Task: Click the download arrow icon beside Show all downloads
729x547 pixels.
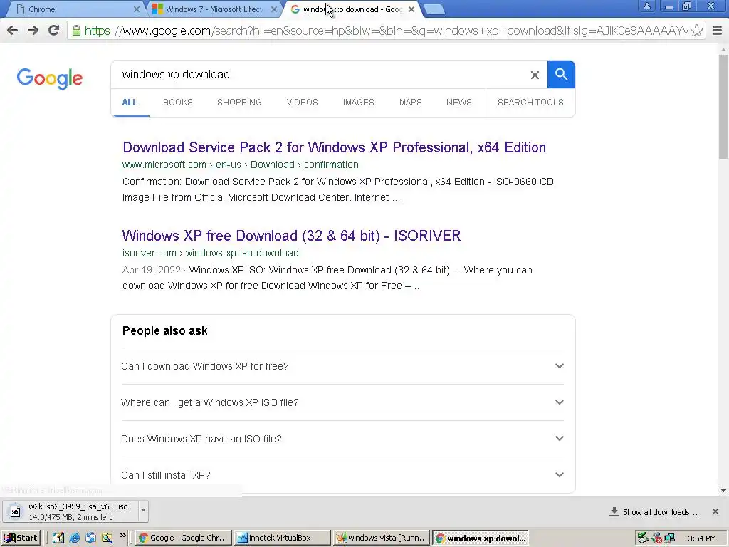Action: pyautogui.click(x=614, y=511)
